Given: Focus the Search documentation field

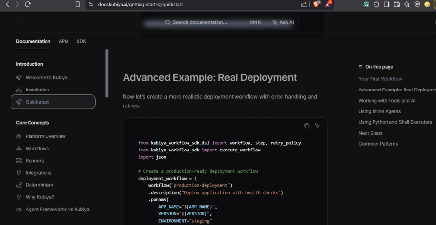Looking at the screenshot, I should click(x=213, y=22).
